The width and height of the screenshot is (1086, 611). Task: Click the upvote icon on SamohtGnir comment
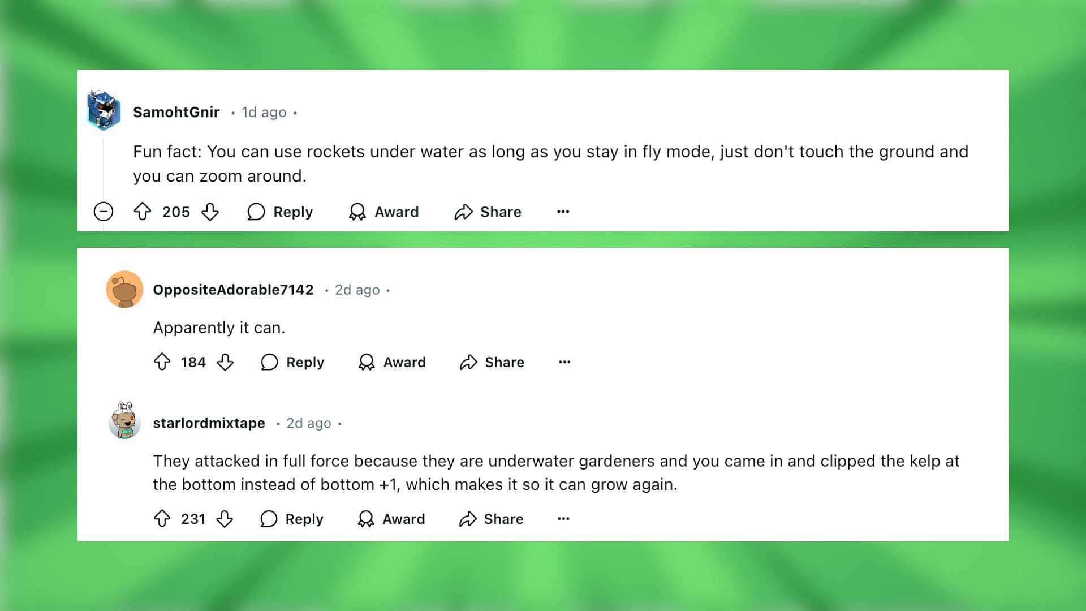[x=143, y=211]
